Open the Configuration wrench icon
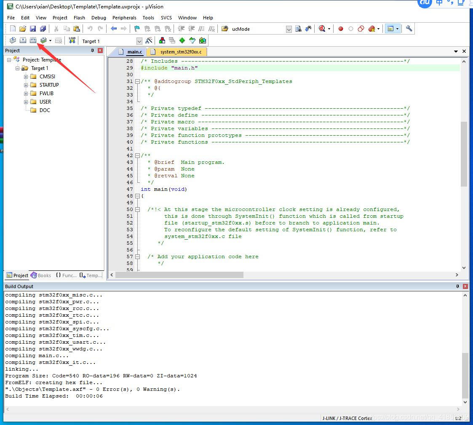 click(409, 29)
